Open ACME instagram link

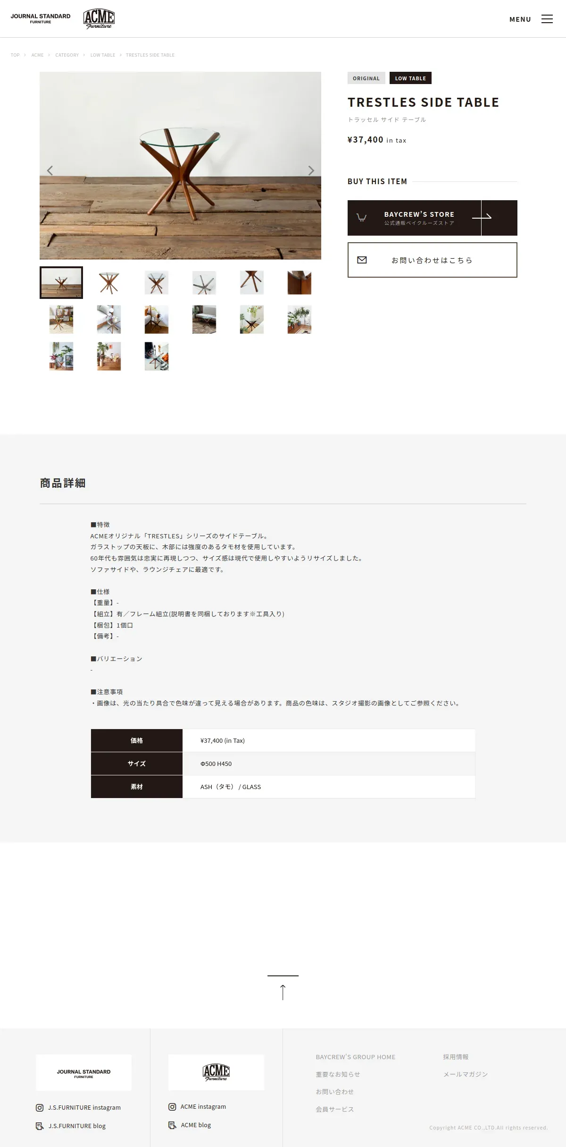(203, 1106)
